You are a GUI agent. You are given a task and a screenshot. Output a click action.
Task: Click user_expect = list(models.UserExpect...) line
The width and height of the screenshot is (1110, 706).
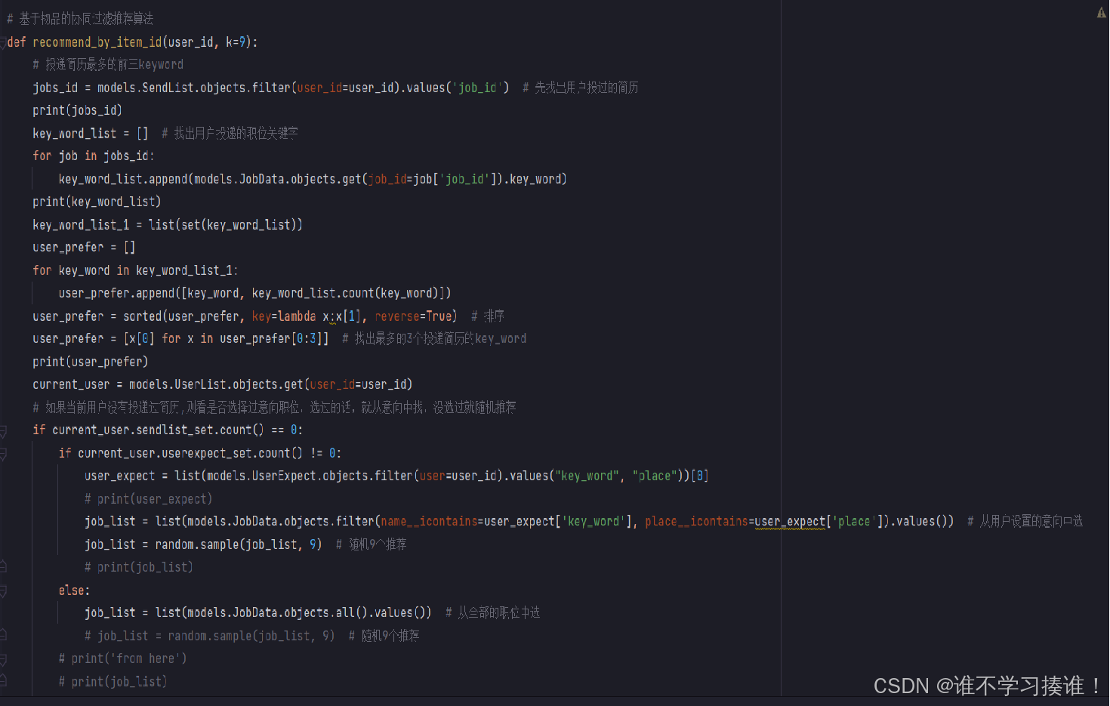click(x=396, y=476)
